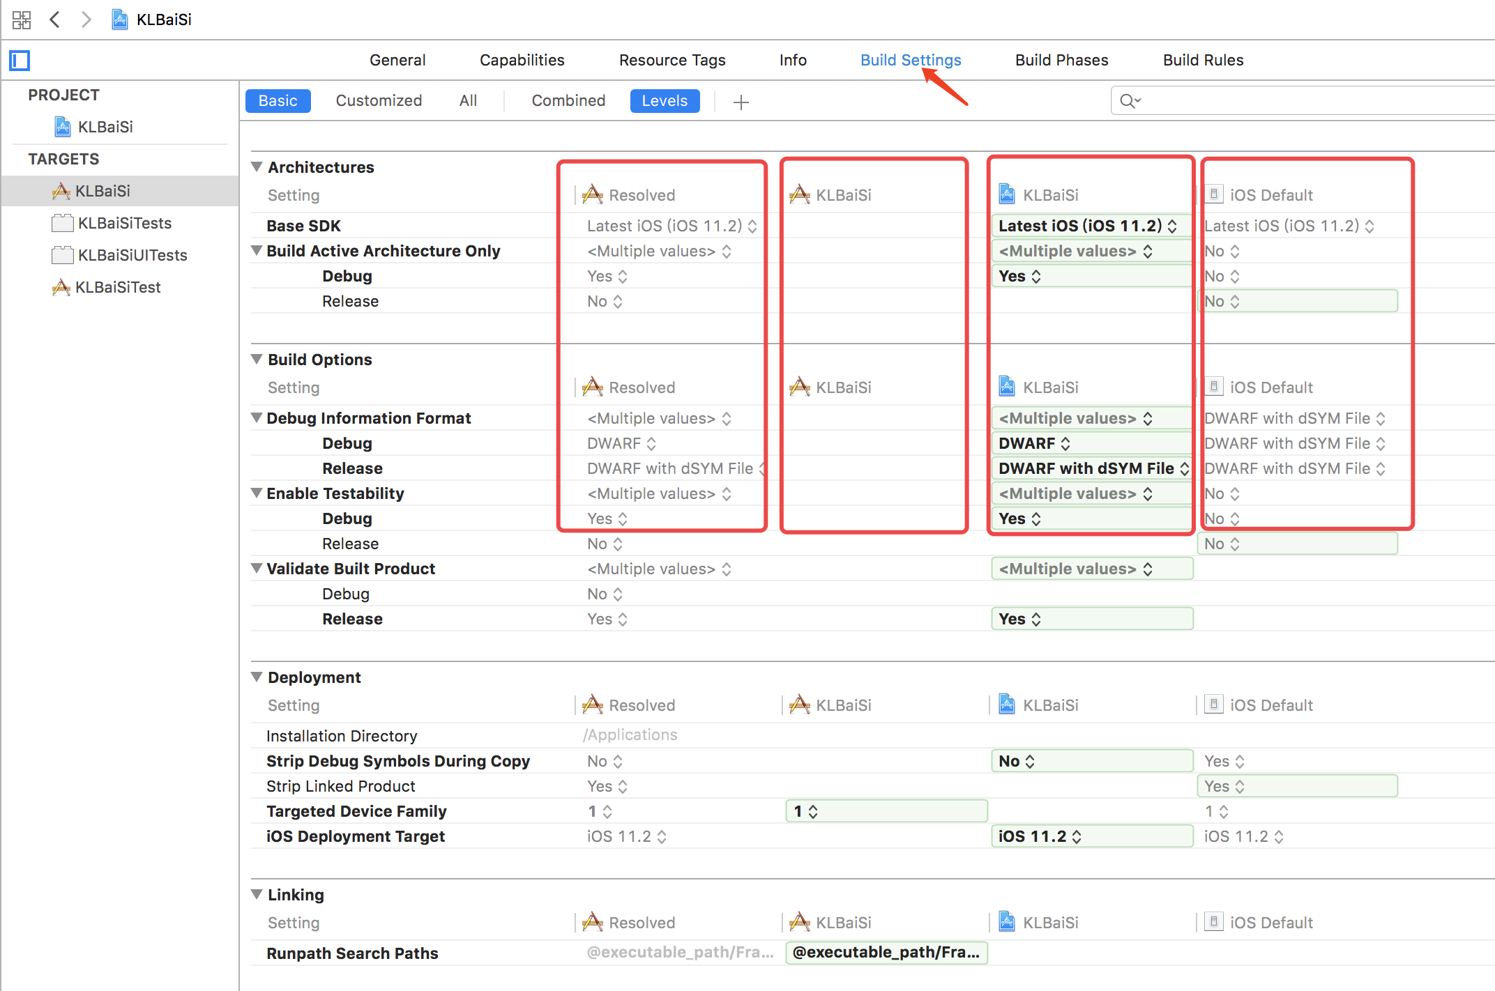Screen dimensions: 1495x991
Task: Toggle the Levels view button
Action: (664, 101)
